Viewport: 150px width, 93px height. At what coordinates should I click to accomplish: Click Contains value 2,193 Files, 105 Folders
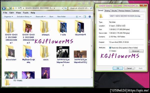(x=117, y=37)
